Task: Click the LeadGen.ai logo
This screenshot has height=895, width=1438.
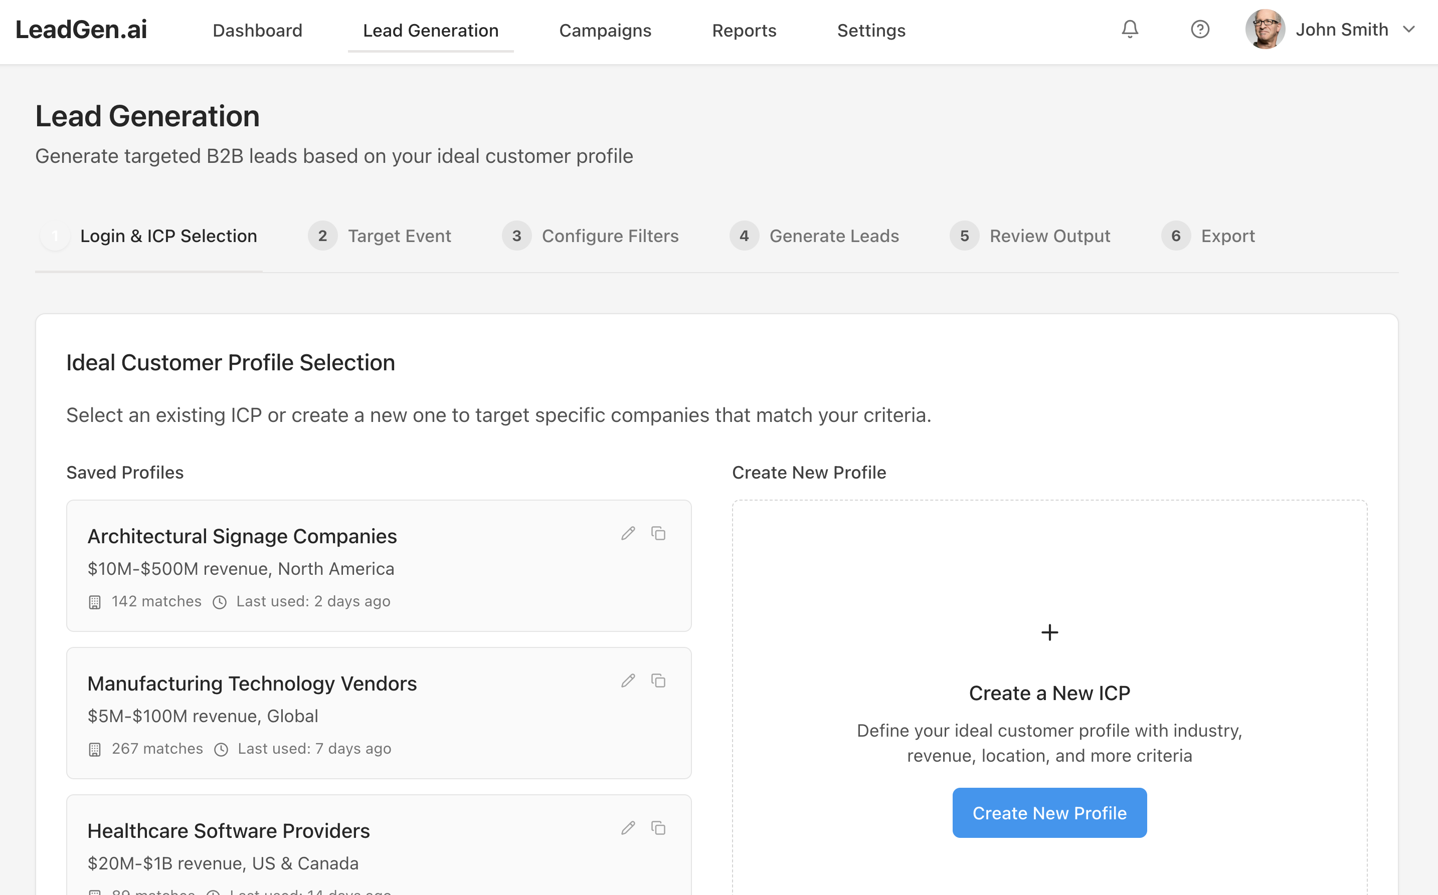Action: 81,29
